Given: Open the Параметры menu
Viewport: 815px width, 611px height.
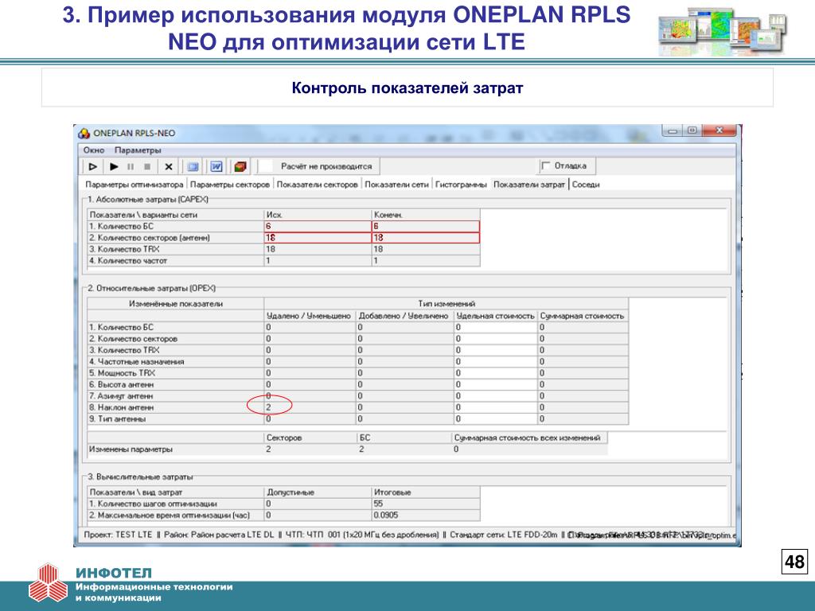Looking at the screenshot, I should [138, 150].
